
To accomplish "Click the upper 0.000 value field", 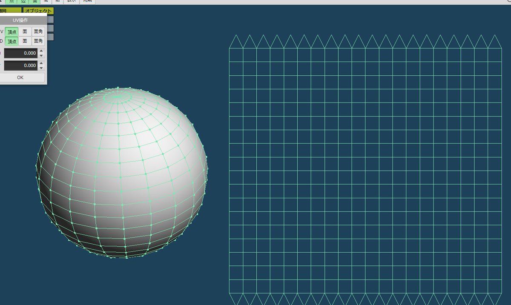I will 20,53.
